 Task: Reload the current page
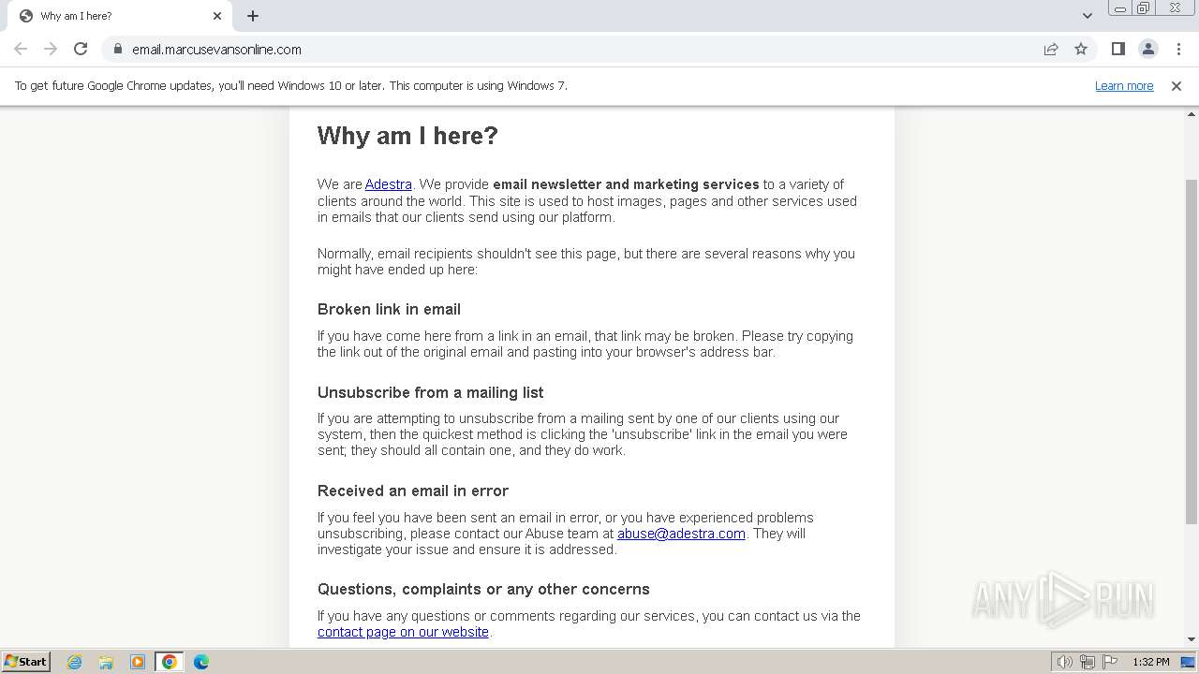click(81, 49)
